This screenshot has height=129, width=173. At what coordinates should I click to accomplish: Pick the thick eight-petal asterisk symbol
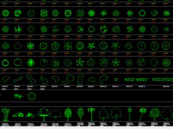coord(31,46)
